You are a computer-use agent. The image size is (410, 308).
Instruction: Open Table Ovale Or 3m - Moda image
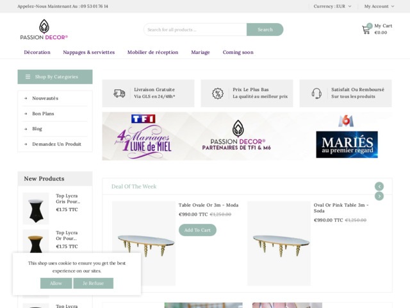[x=143, y=243]
